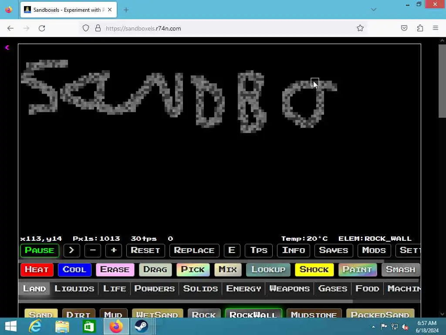Image resolution: width=446 pixels, height=335 pixels.
Task: Click the shield tracking protection icon
Action: (x=86, y=28)
